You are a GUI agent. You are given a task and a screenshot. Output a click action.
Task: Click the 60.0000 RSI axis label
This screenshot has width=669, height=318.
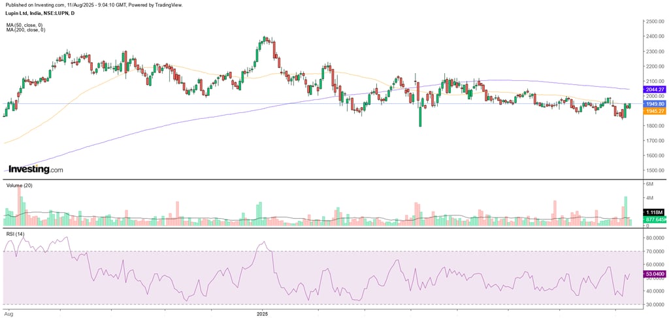tap(655, 264)
